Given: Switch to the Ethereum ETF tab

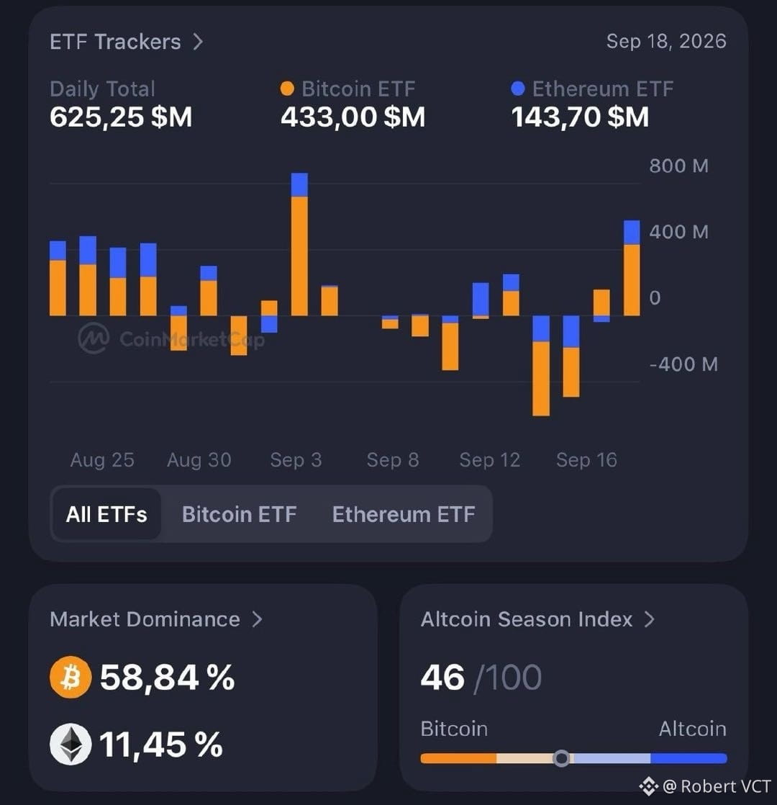Looking at the screenshot, I should (x=404, y=514).
